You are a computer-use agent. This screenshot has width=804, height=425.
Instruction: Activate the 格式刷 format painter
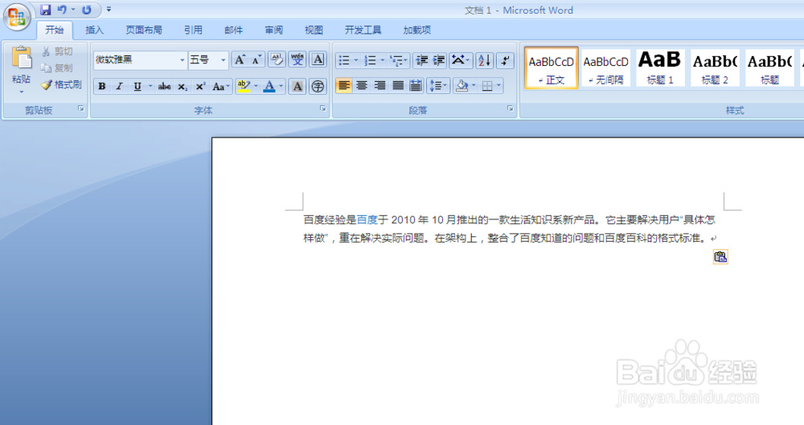click(x=62, y=84)
